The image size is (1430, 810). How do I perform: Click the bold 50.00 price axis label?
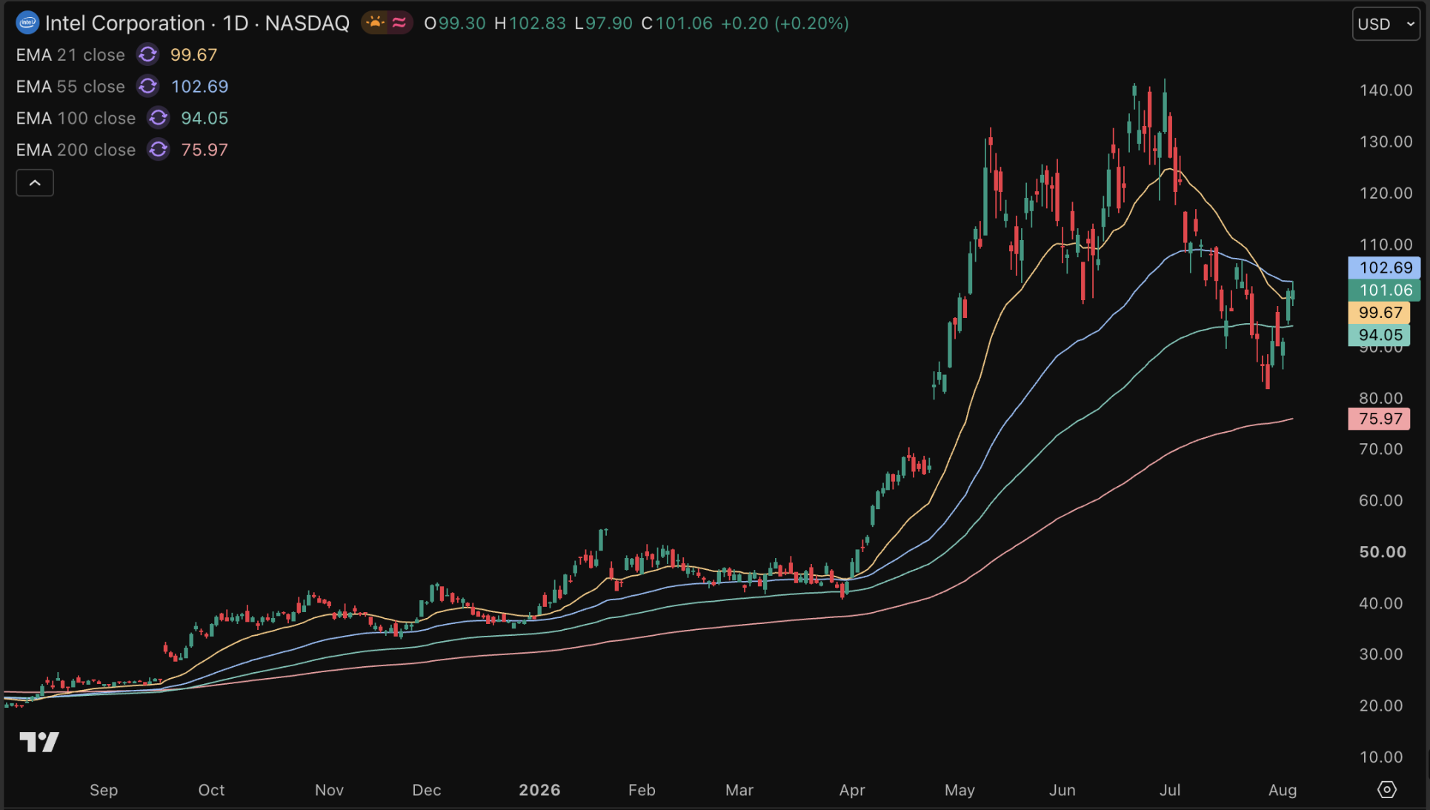coord(1383,552)
